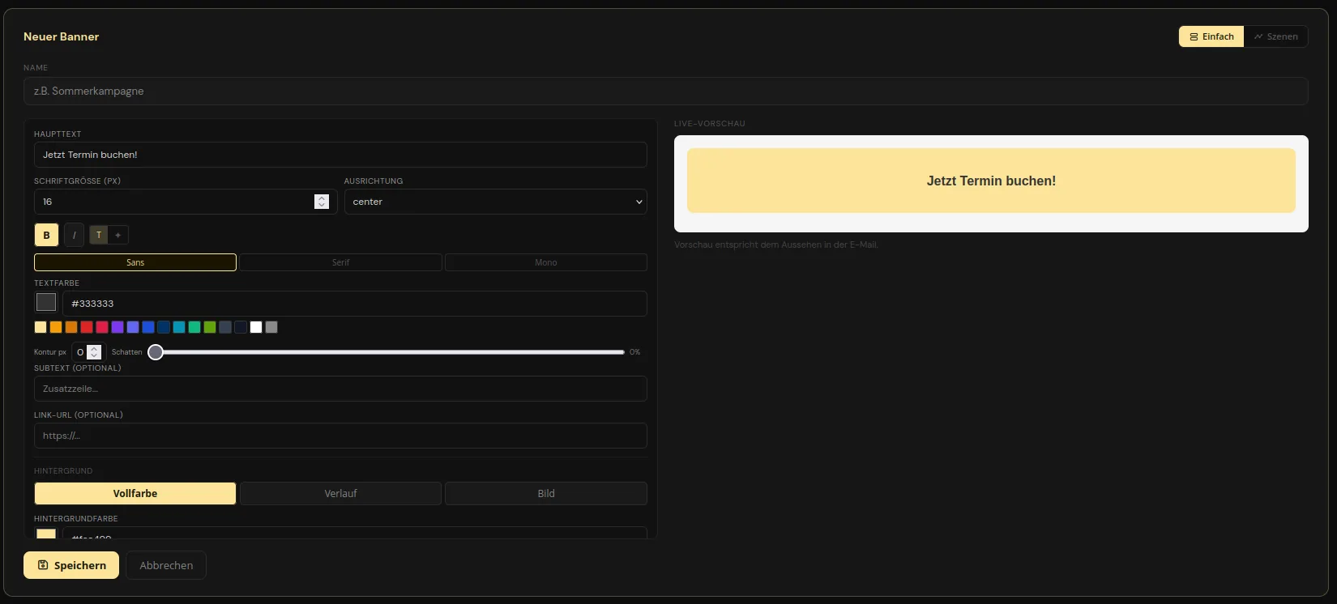Choose the Sans font option

point(135,262)
